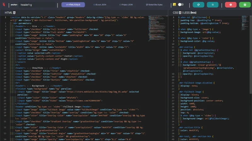
Task: Click the name="showButtons" checkbox line
Action: point(55,80)
